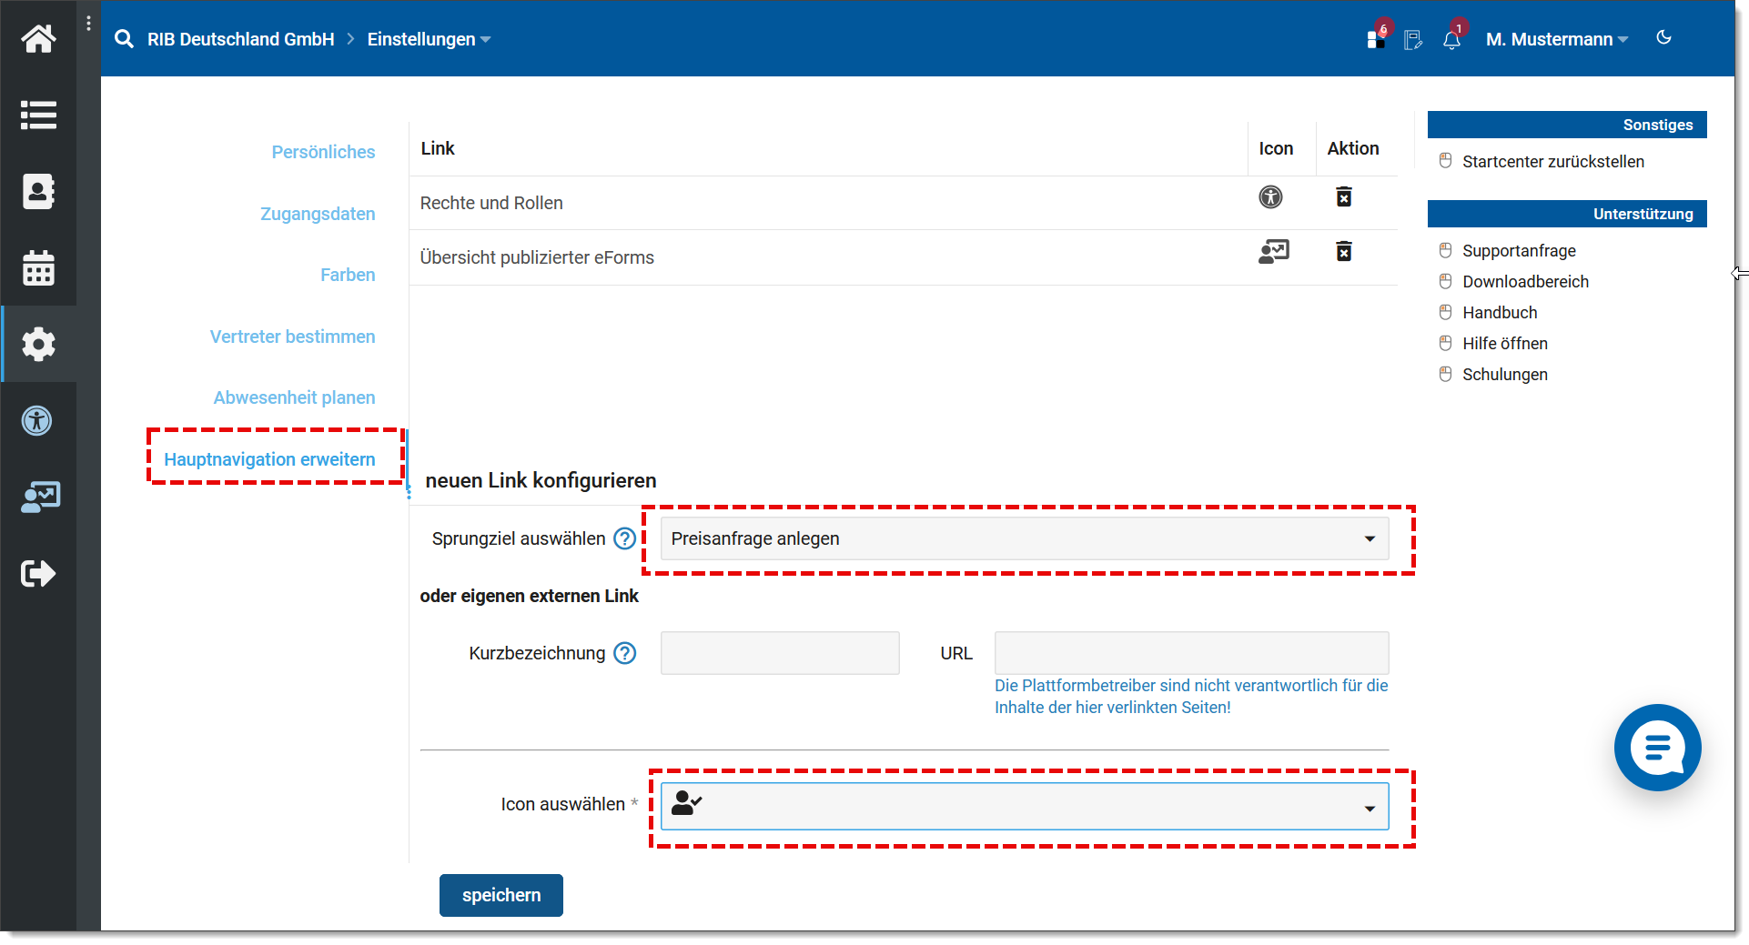Open the notification bell icon
The height and width of the screenshot is (945, 1749).
[x=1451, y=39]
